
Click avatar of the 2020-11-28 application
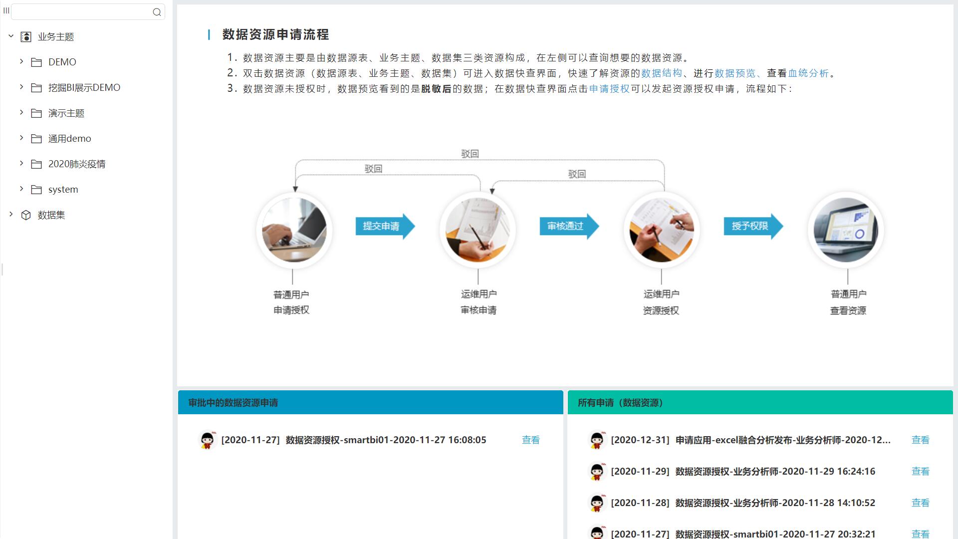point(597,503)
